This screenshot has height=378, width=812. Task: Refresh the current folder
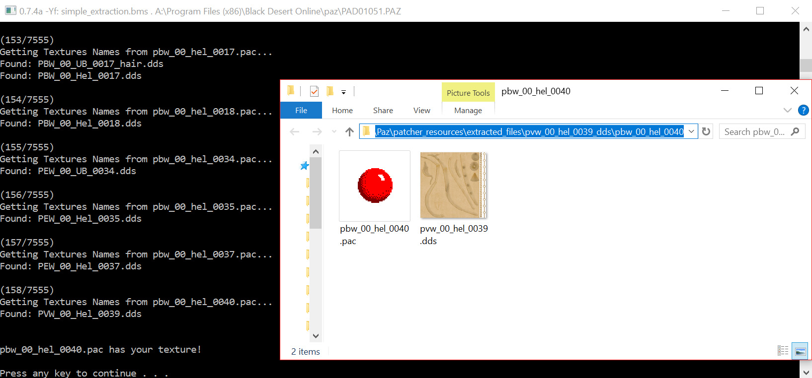tap(706, 131)
